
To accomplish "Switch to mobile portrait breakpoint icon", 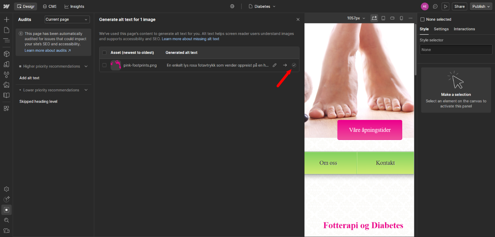I will pyautogui.click(x=401, y=18).
